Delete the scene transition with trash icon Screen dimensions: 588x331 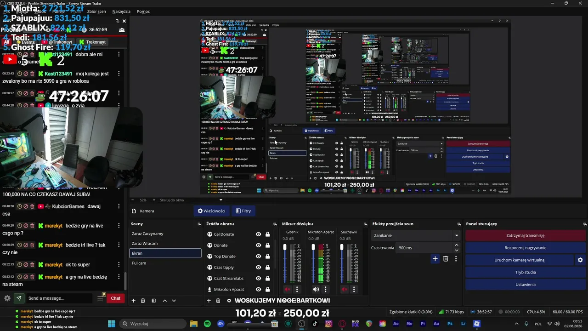pos(446,259)
